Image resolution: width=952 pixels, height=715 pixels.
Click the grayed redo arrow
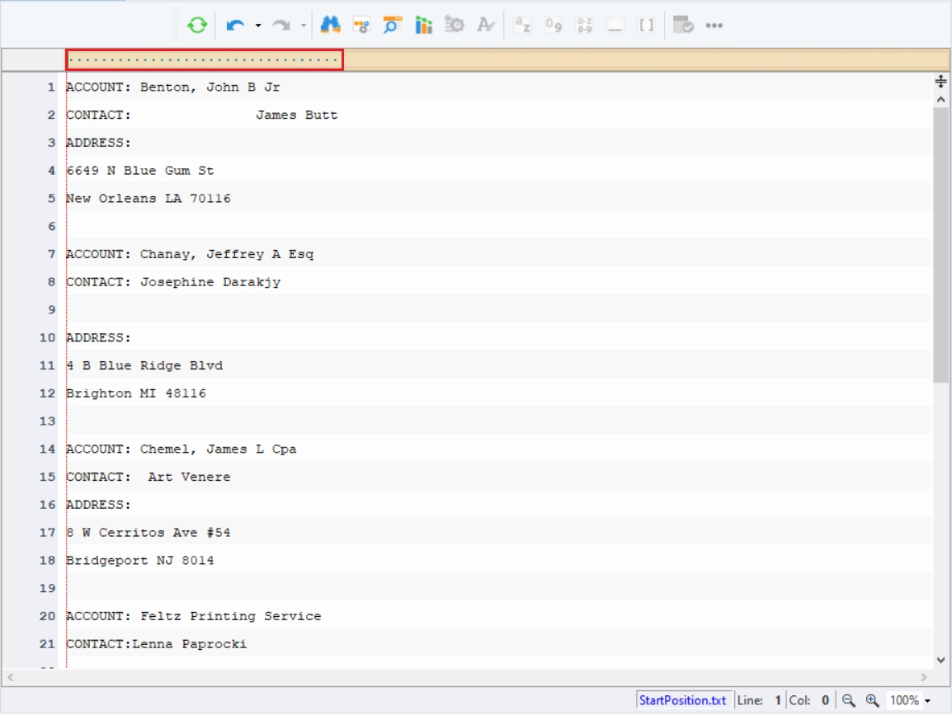pos(281,26)
